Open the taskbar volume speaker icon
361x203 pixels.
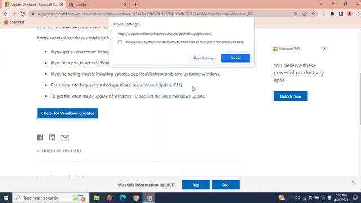(x=297, y=198)
